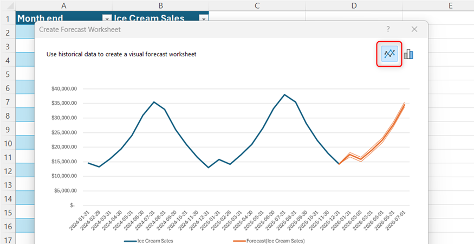The height and width of the screenshot is (244, 474).
Task: Click the Ice Cream Sales legend entry
Action: tap(148, 241)
